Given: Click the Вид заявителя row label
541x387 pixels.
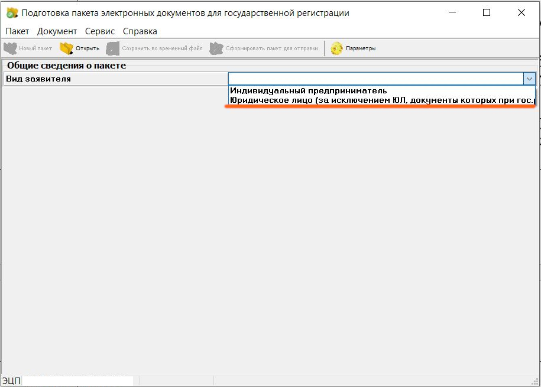Looking at the screenshot, I should click(38, 79).
